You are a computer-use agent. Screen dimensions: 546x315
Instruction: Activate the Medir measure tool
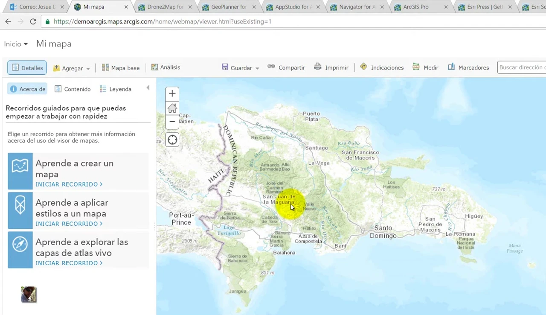coord(425,67)
